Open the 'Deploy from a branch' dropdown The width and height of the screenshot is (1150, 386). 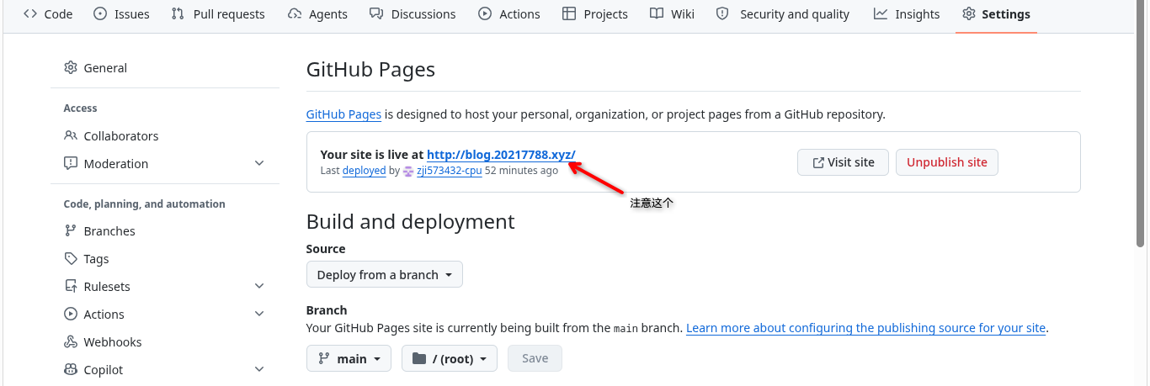(x=385, y=274)
